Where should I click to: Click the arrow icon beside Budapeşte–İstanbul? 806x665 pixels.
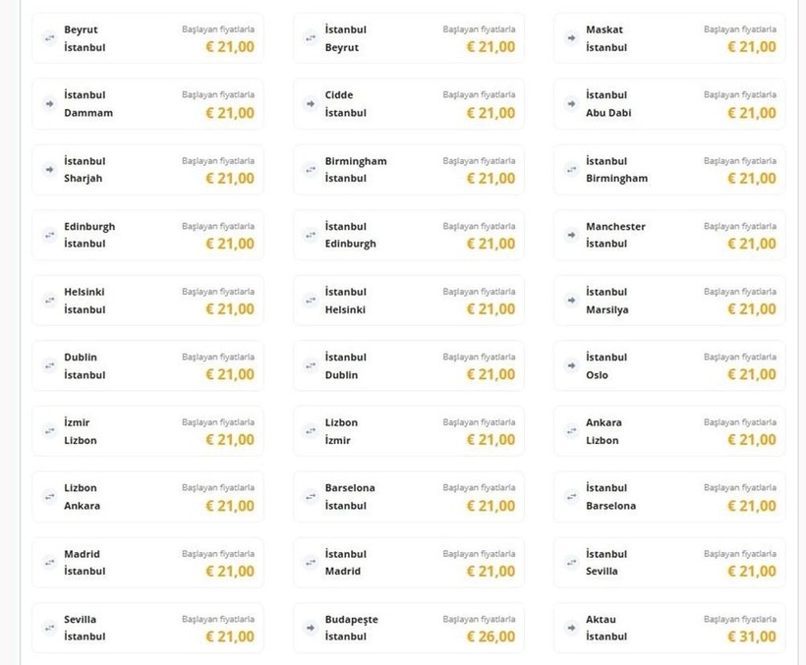point(311,628)
